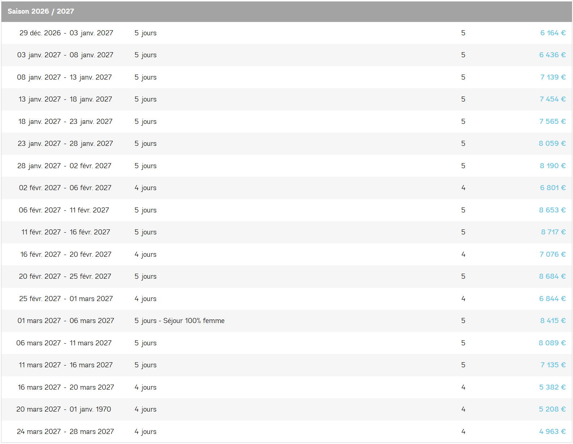Select the 24 mars 2027 - 28 mars 2027 dates
This screenshot has width=573, height=444.
coord(66,432)
